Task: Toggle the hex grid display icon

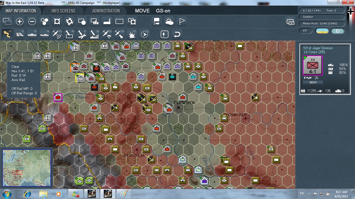Action: point(44,22)
